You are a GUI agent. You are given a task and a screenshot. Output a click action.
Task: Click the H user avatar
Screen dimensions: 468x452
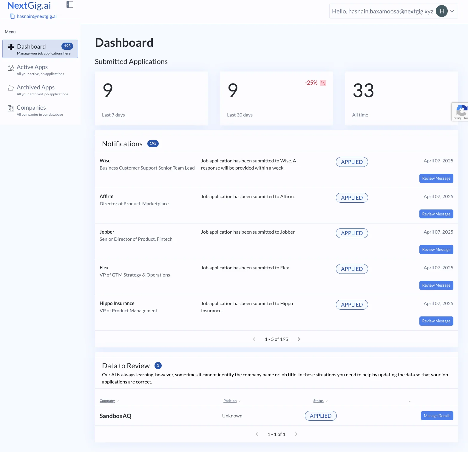tap(441, 11)
